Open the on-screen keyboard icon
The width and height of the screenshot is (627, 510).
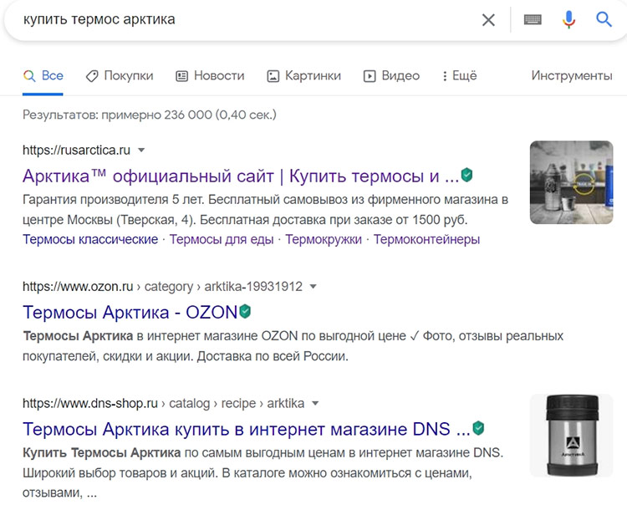533,20
